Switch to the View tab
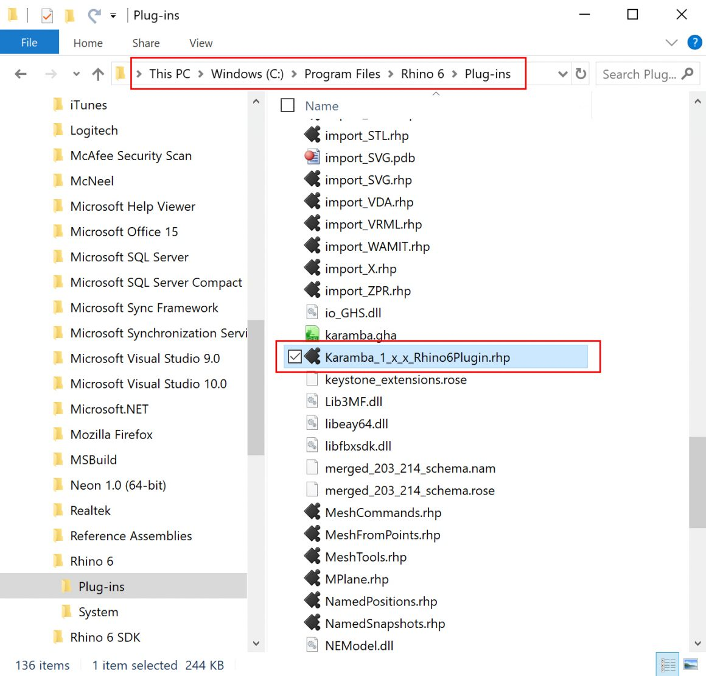The height and width of the screenshot is (676, 706). pyautogui.click(x=200, y=43)
